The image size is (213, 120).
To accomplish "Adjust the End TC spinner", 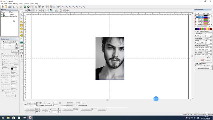I will point(211,52).
